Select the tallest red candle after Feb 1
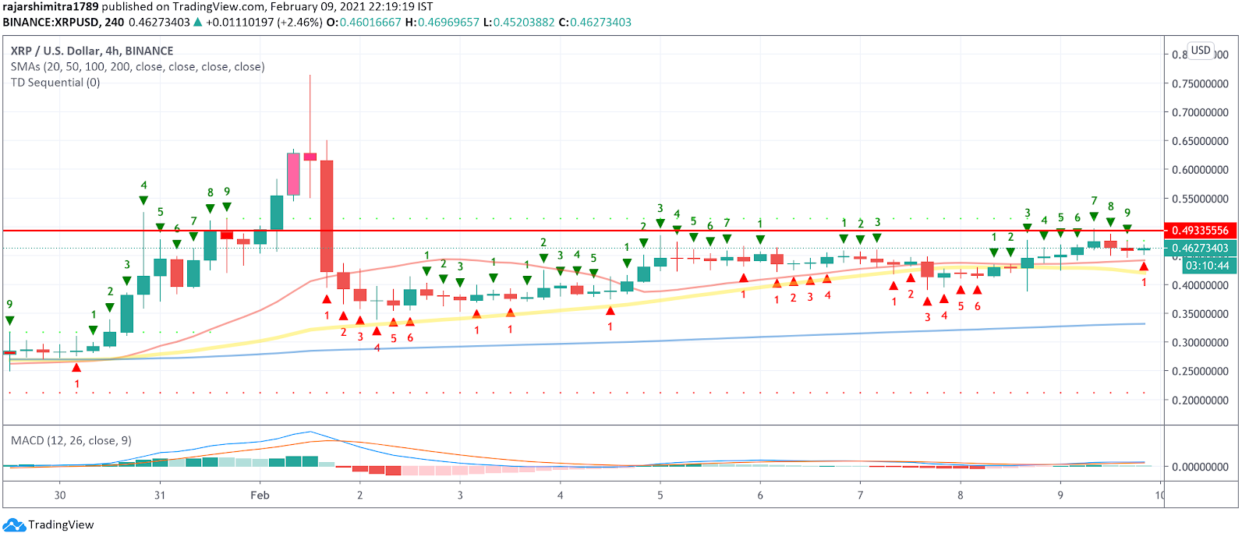 point(327,216)
